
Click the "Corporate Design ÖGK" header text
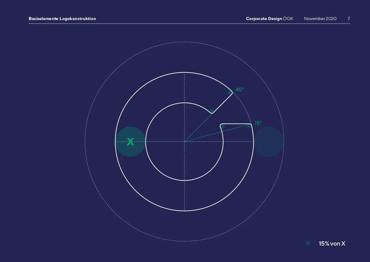click(x=269, y=19)
